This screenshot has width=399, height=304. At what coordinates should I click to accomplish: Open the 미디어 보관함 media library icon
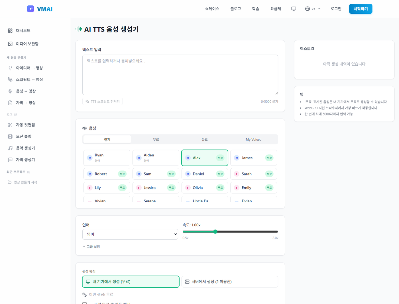pyautogui.click(x=10, y=44)
